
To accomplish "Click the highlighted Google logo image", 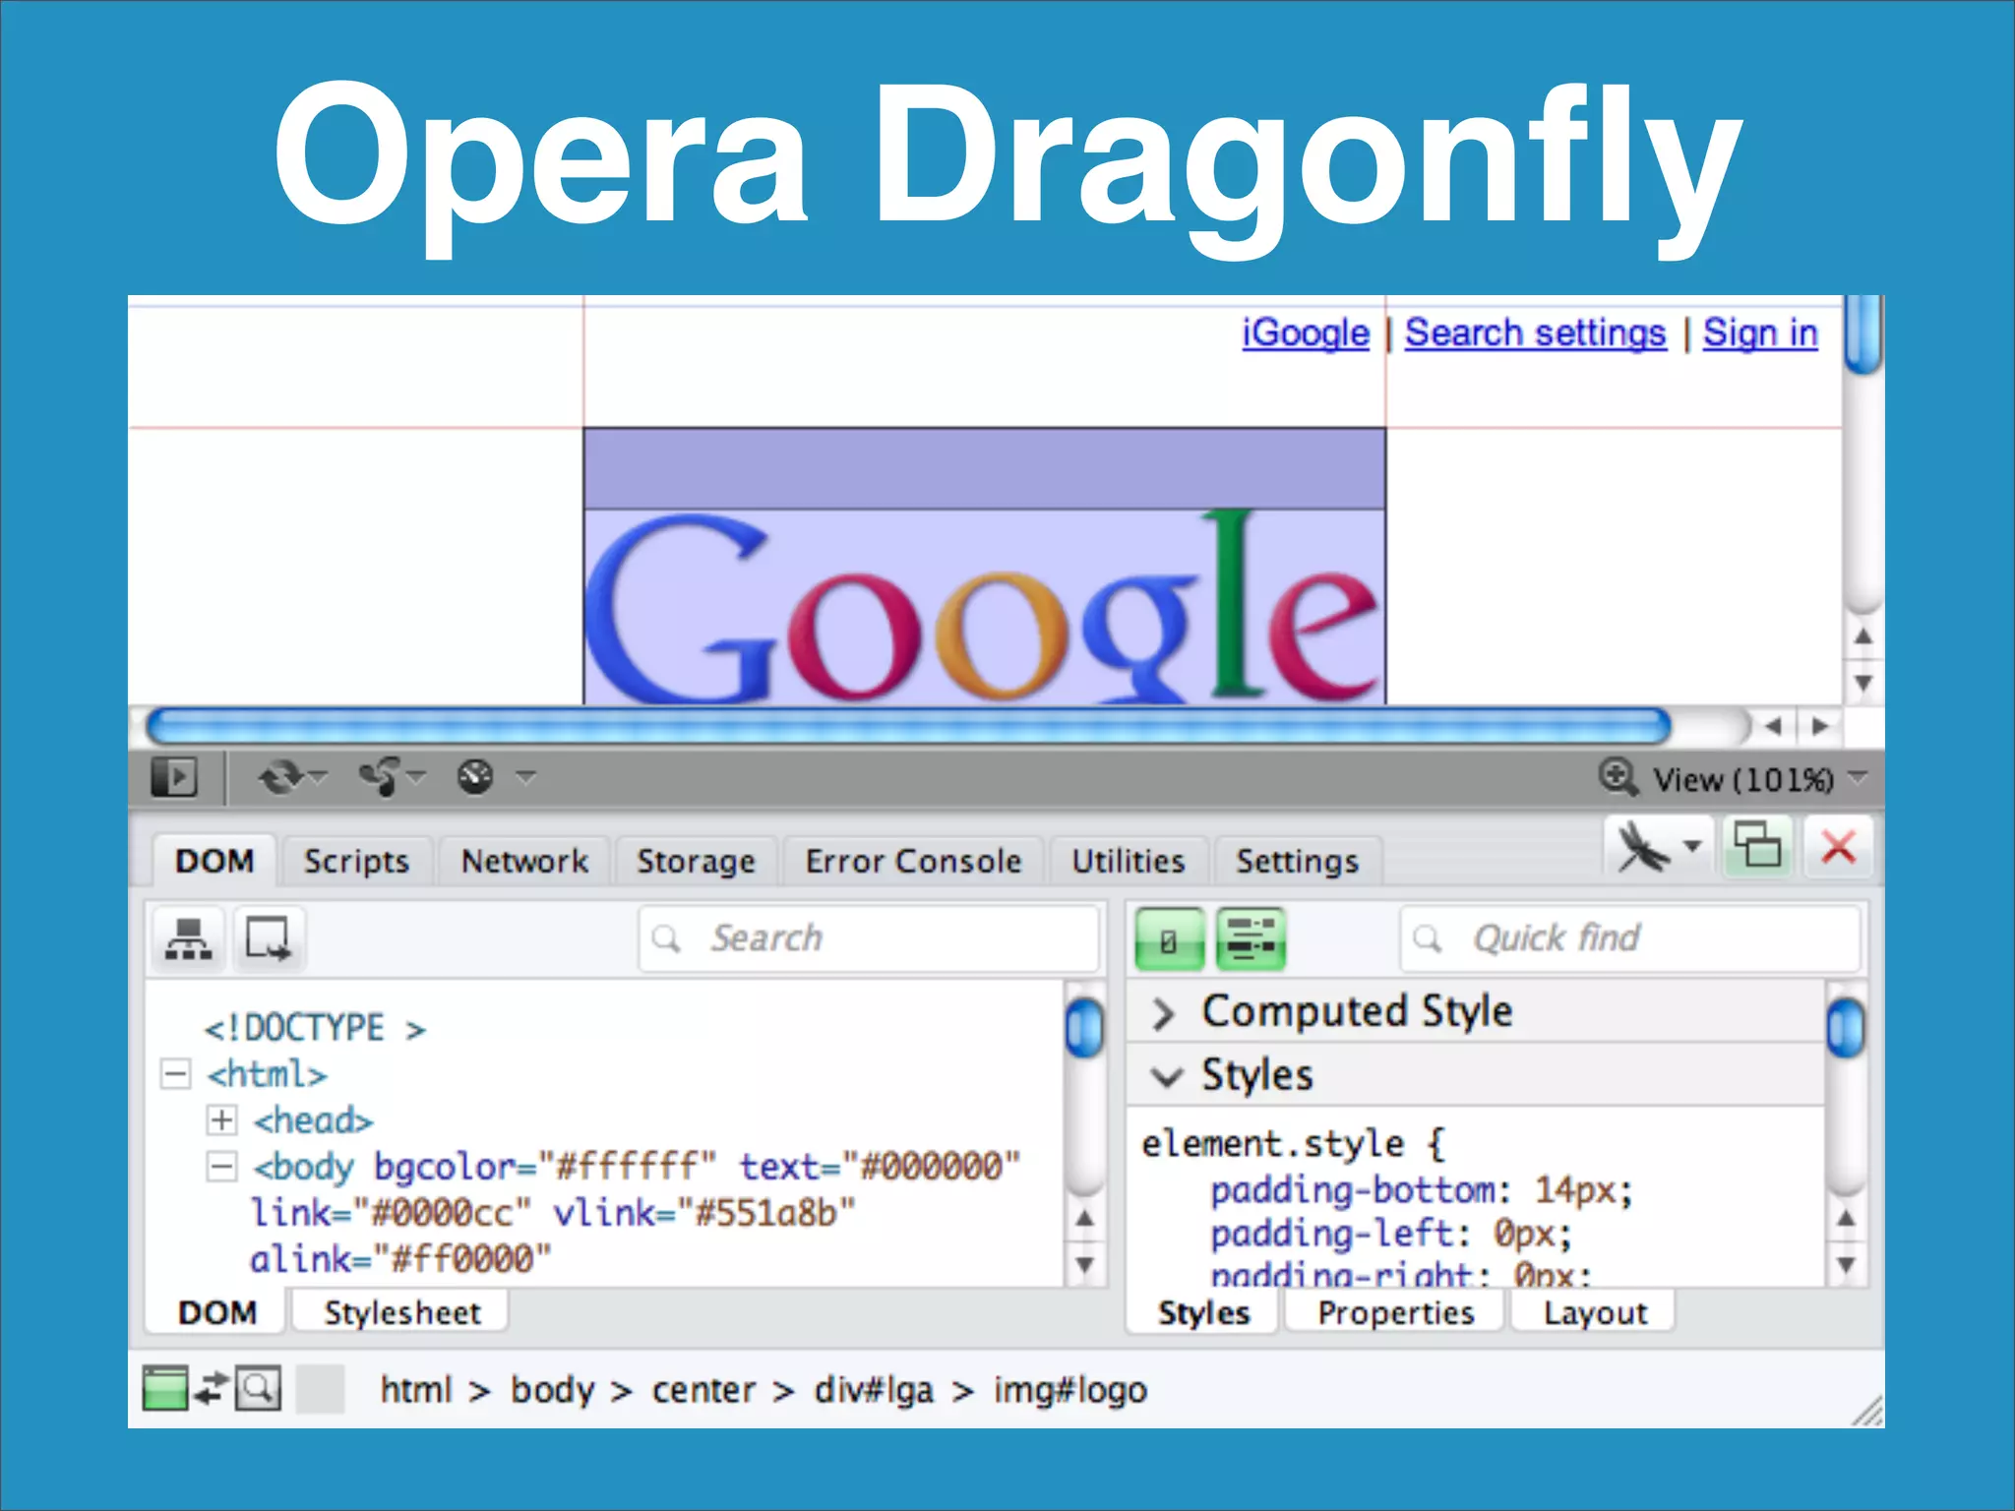I will [x=984, y=606].
